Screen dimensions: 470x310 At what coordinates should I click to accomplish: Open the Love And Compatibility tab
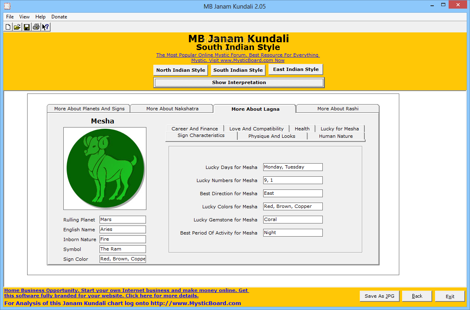256,128
